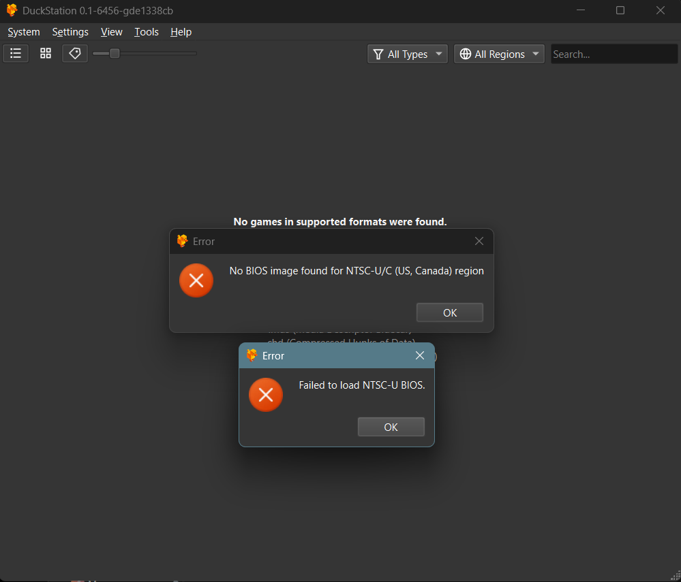Open the All Types filter dropdown
Screen dimensions: 681x582
click(408, 54)
